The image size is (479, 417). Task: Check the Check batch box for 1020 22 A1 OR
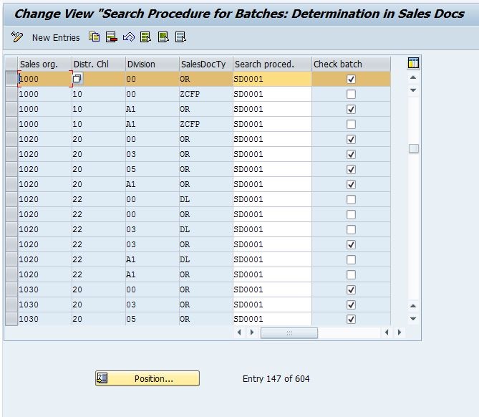click(x=351, y=274)
